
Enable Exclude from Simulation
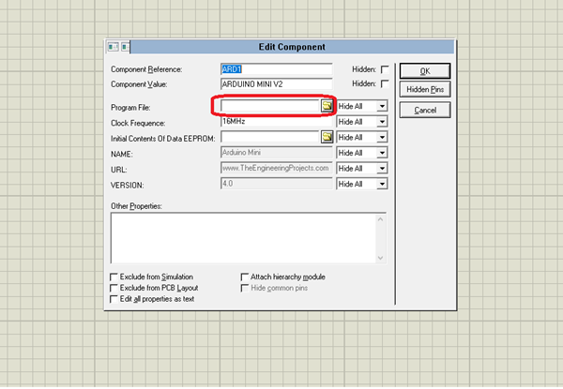click(114, 277)
